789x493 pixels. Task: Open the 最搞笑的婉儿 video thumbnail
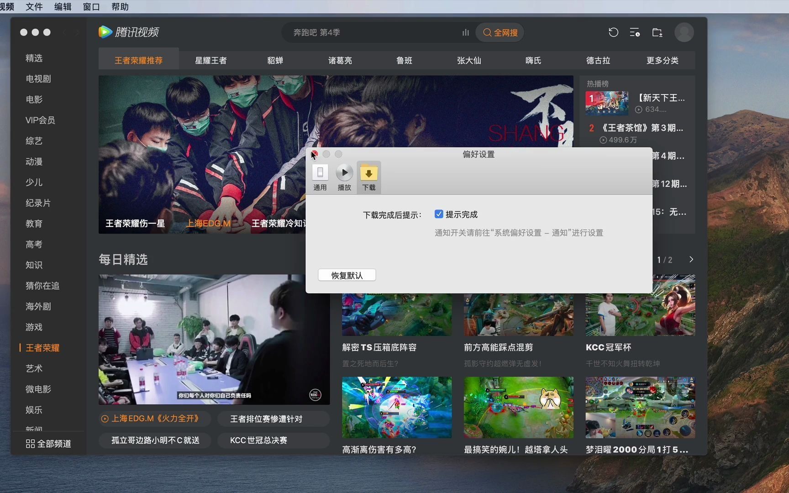(519, 407)
